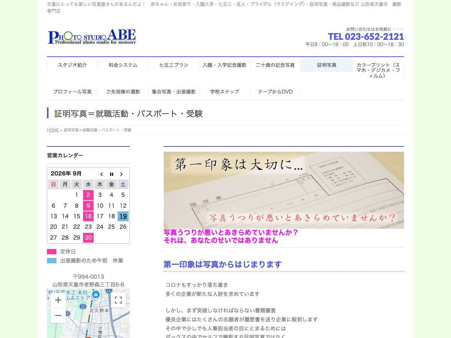Click the magenta 写真うつりが悪いとあきらめていませんか？ text

point(231,232)
